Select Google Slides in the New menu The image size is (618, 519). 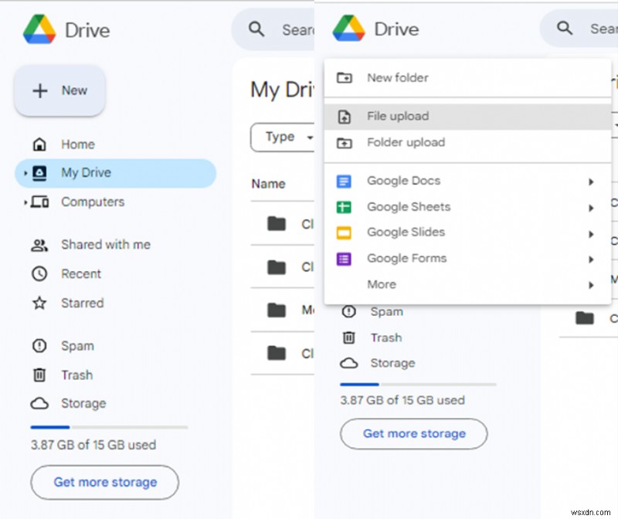(467, 232)
